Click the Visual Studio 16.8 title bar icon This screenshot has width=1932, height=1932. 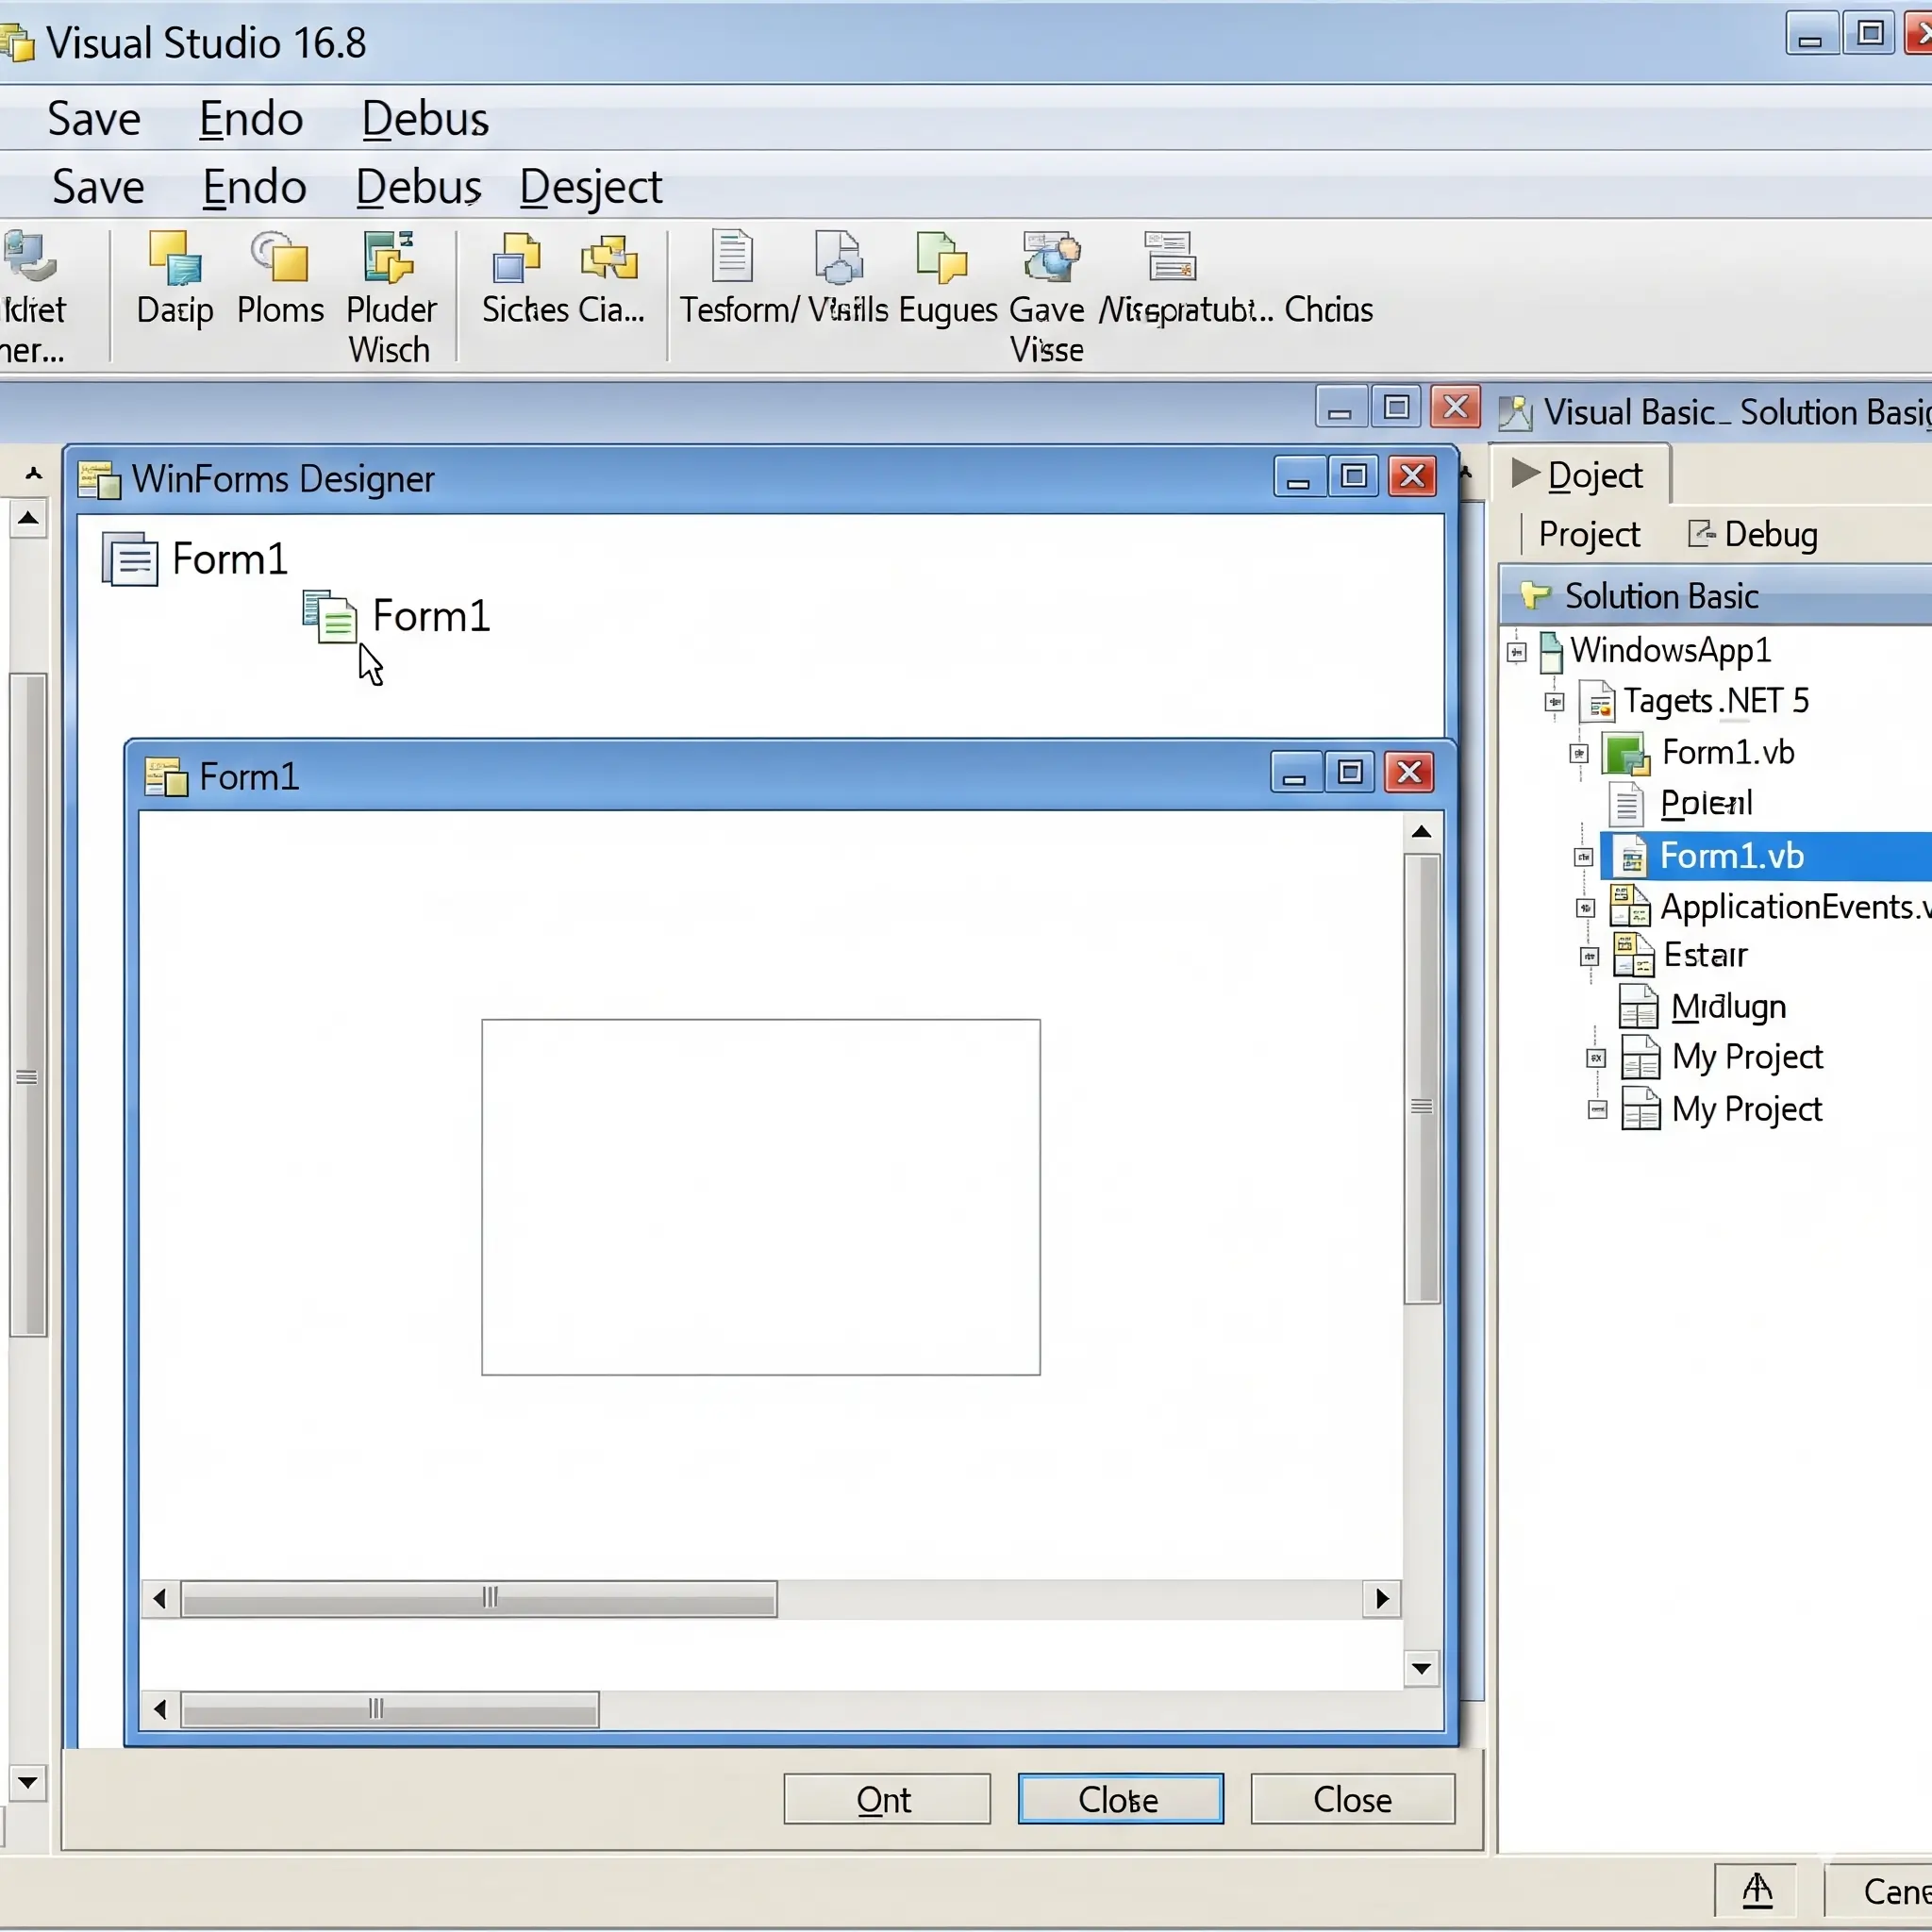[17, 44]
